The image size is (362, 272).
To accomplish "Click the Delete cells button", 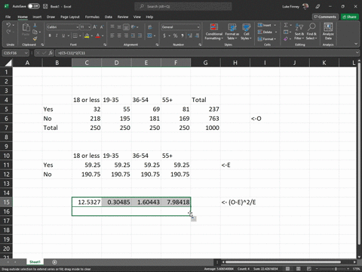I will [267, 32].
